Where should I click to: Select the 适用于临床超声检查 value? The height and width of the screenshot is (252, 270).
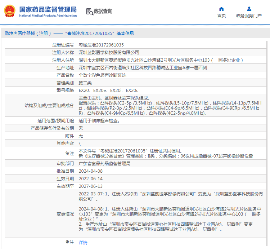pos(99,120)
